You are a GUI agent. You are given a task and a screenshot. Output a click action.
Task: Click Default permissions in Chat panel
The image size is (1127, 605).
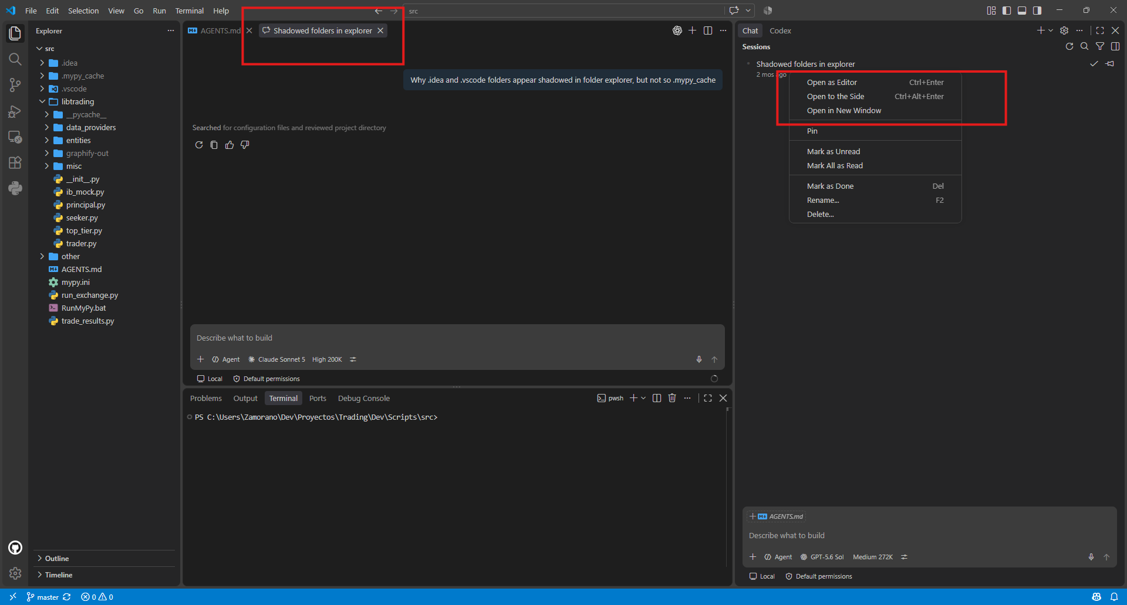(x=819, y=576)
